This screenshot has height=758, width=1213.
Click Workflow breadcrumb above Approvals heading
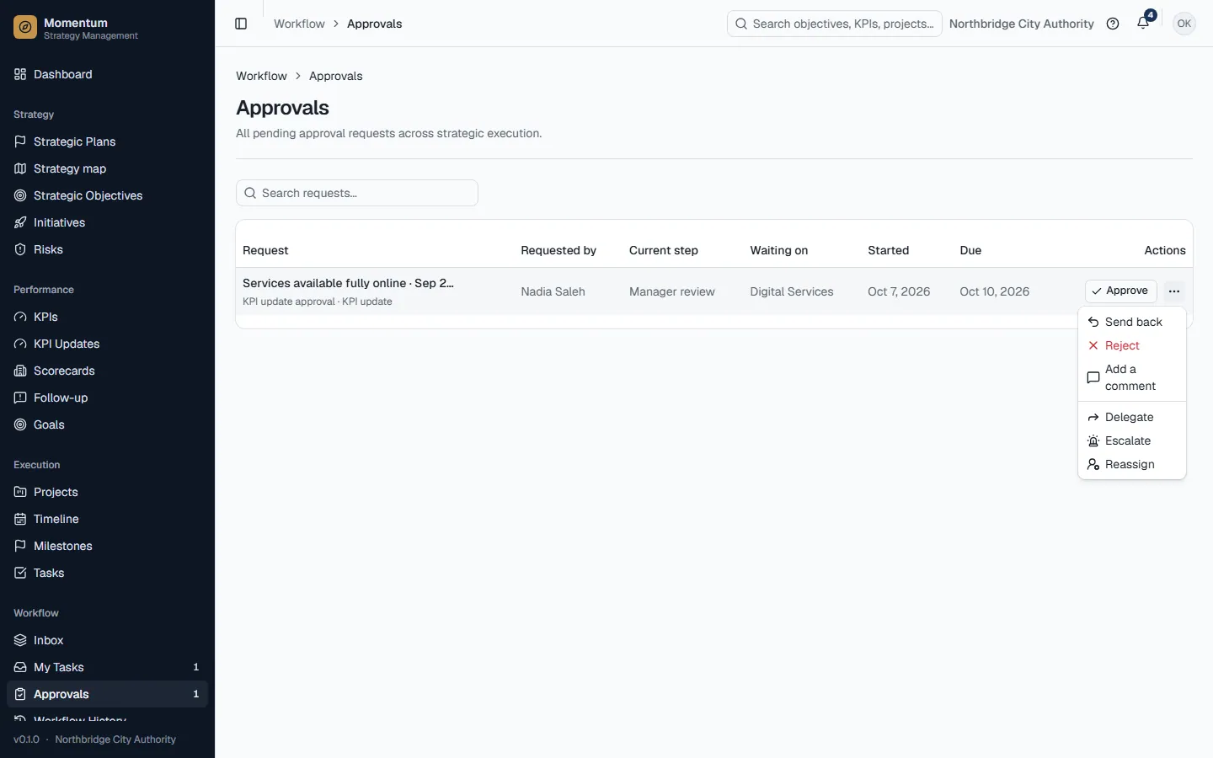(x=261, y=76)
